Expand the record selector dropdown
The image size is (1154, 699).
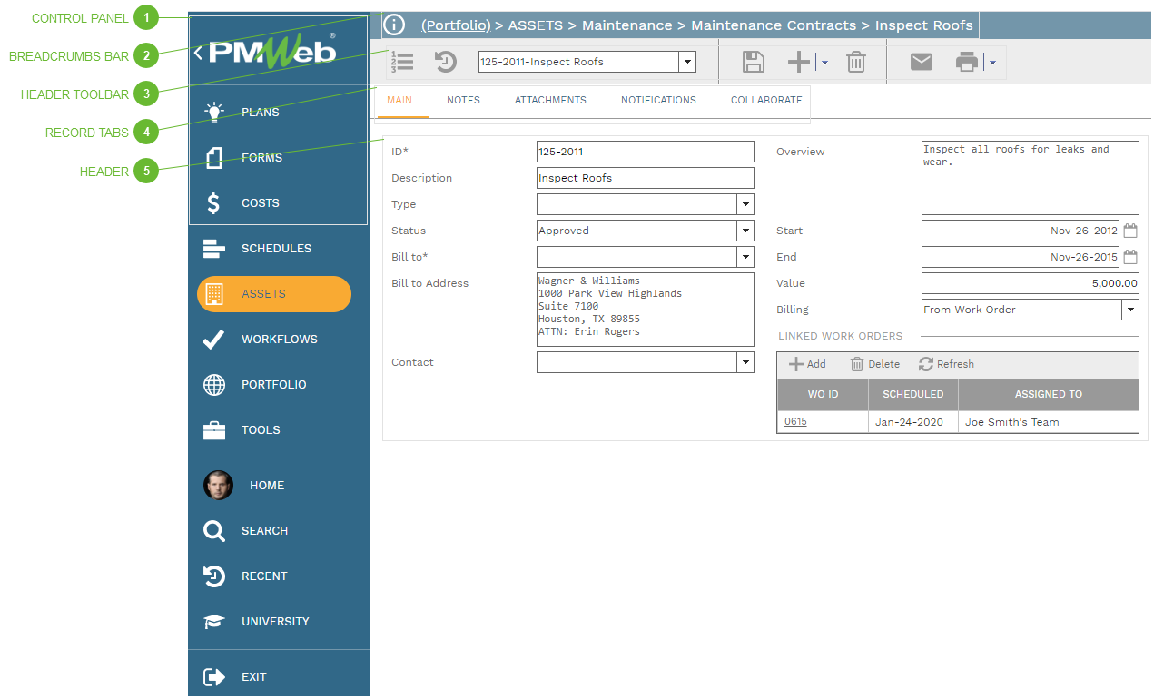point(687,62)
